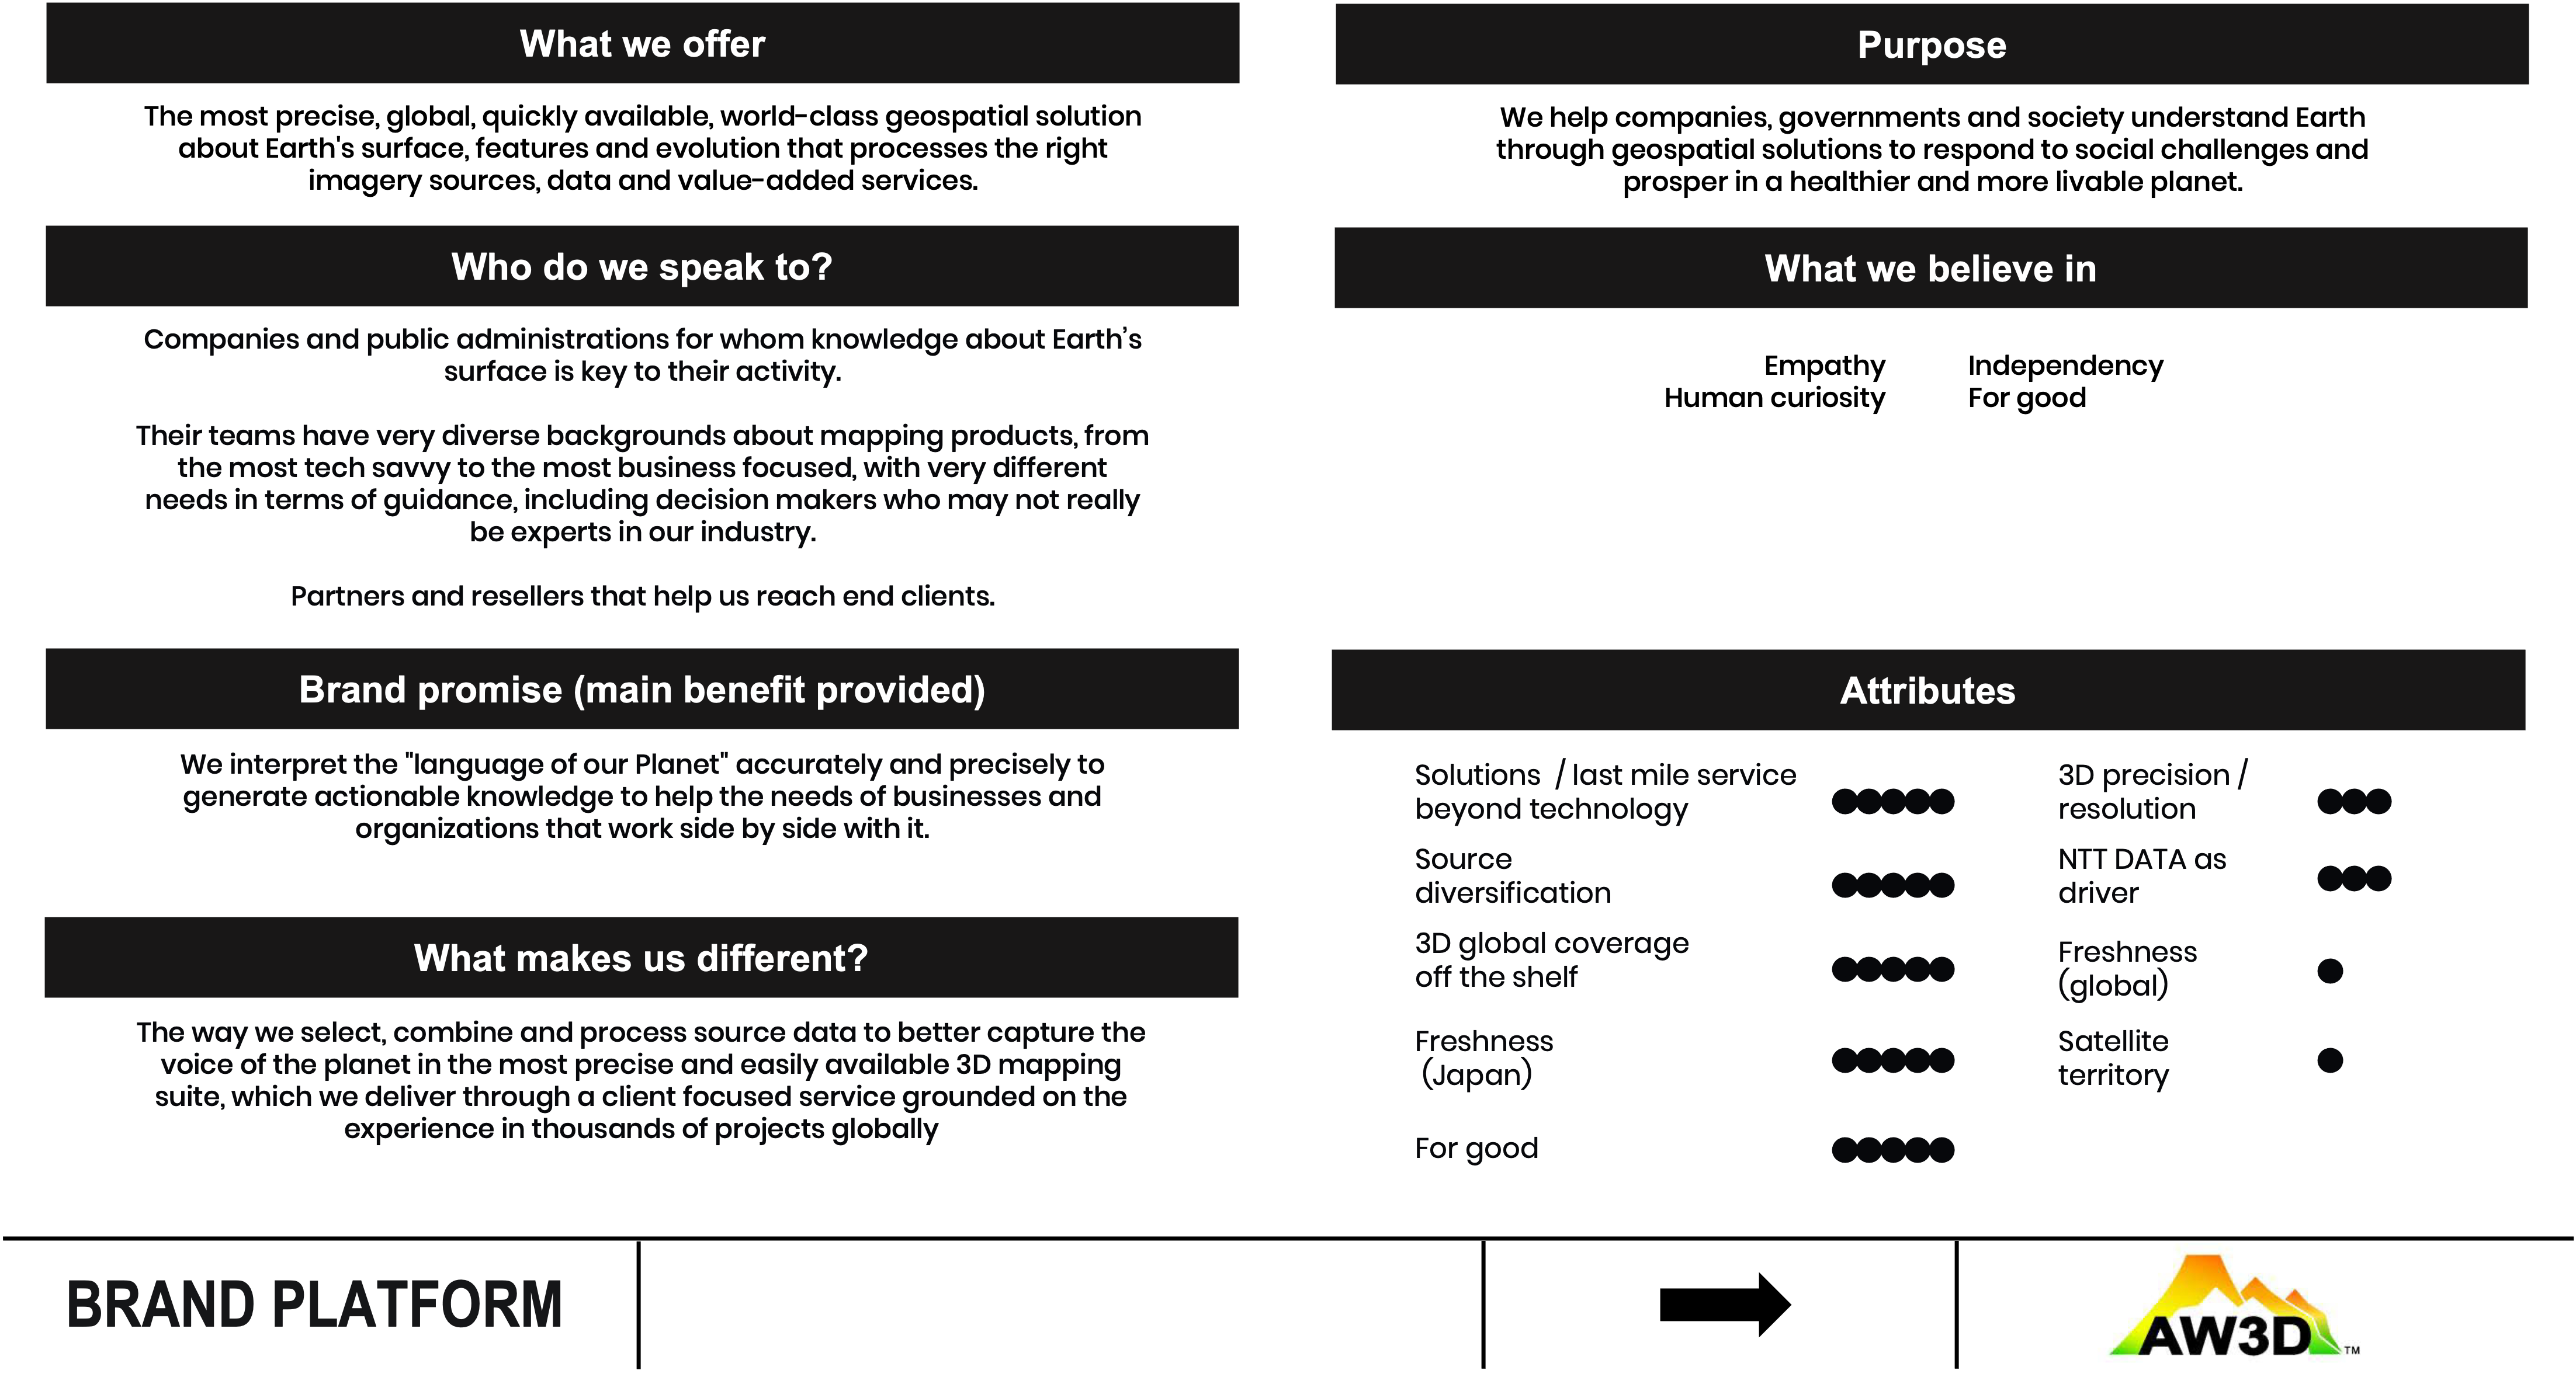The width and height of the screenshot is (2576, 1381).
Task: Click the "Purpose" header bar
Action: [x=1931, y=45]
